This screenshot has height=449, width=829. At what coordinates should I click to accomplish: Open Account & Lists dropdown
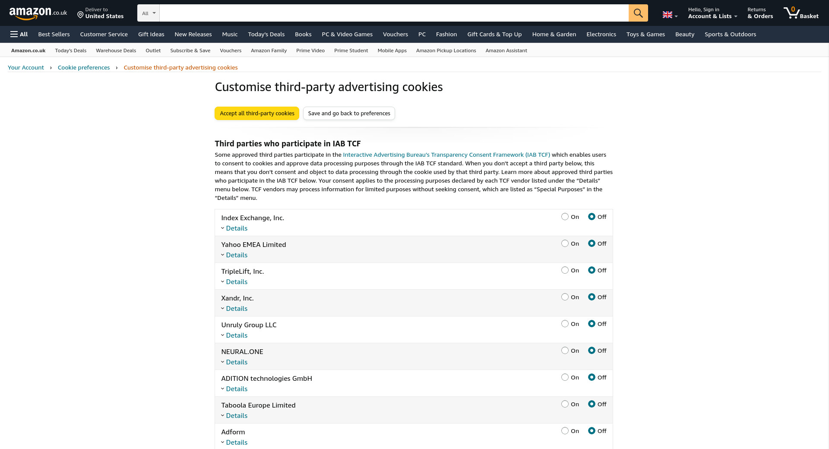712,16
